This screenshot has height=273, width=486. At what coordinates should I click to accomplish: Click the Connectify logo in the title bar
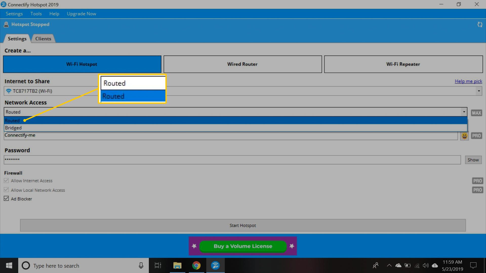coord(4,4)
